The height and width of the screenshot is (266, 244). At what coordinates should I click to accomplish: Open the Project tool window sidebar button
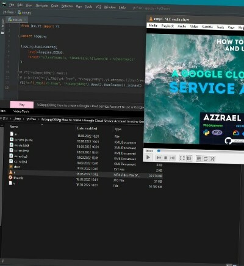pos(2,26)
